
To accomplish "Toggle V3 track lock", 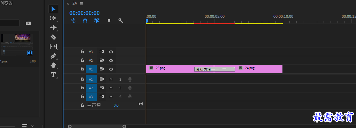I will (82, 52).
